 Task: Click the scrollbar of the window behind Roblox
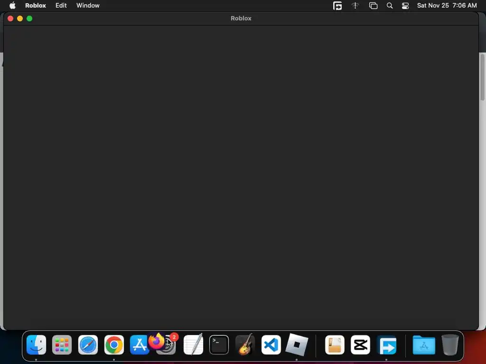click(482, 77)
